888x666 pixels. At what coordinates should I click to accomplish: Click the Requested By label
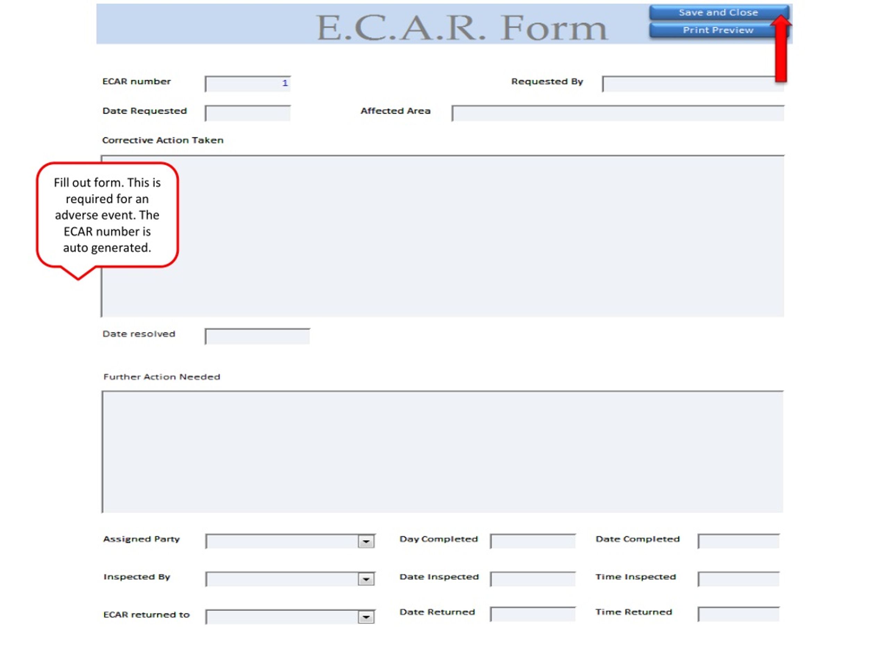(x=547, y=82)
